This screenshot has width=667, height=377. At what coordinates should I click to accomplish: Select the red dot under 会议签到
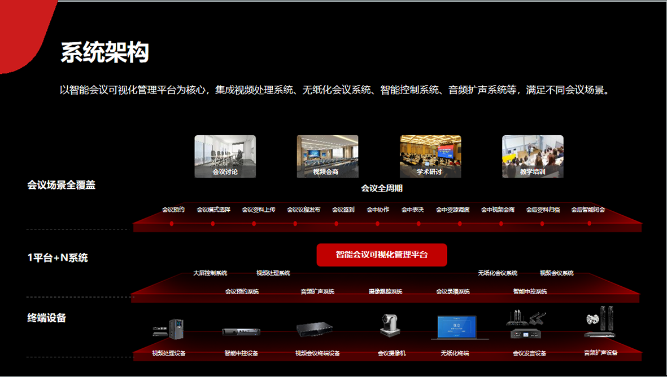337,224
